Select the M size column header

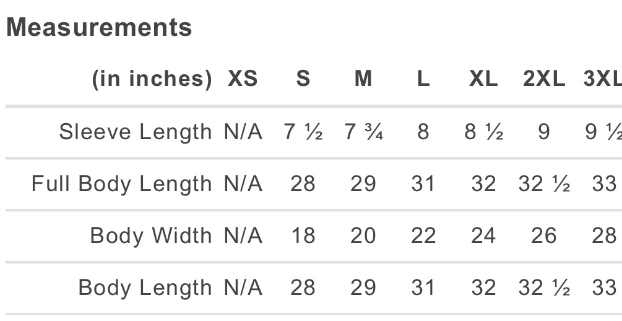pos(363,79)
